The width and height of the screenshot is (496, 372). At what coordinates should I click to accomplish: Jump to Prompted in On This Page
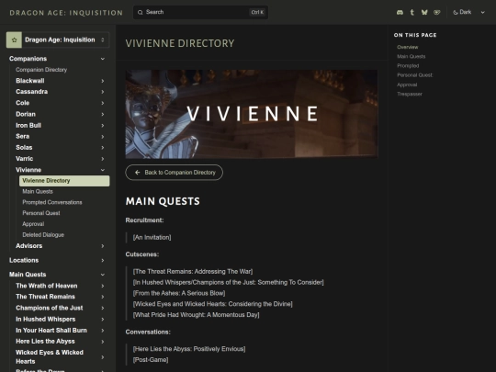click(x=408, y=66)
